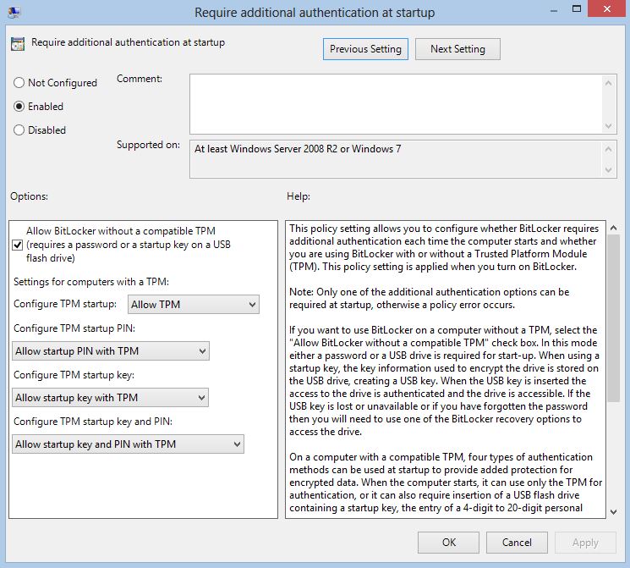Click the Comment box scroll down arrow
630x568 pixels.
(608, 126)
